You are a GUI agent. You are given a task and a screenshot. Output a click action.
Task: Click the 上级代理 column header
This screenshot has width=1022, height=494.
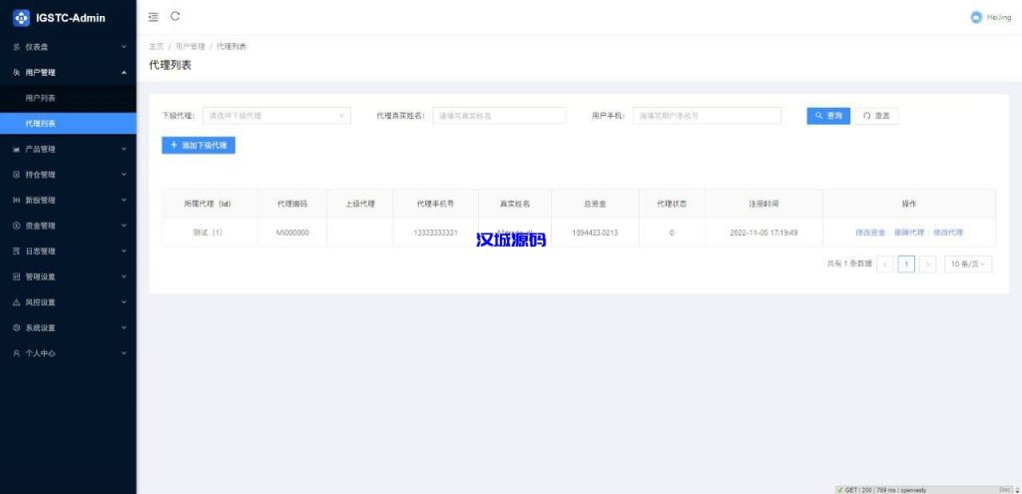pos(359,204)
